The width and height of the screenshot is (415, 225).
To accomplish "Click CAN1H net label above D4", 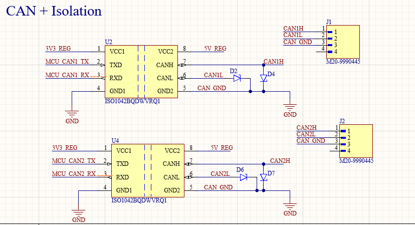I will tap(274, 62).
